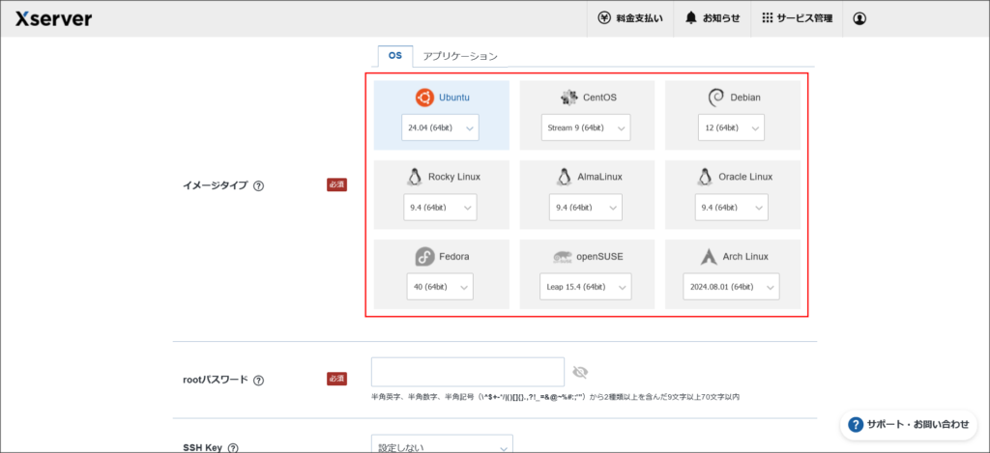The width and height of the screenshot is (990, 453).
Task: Select the Rocky Linux penguin icon
Action: (x=414, y=178)
